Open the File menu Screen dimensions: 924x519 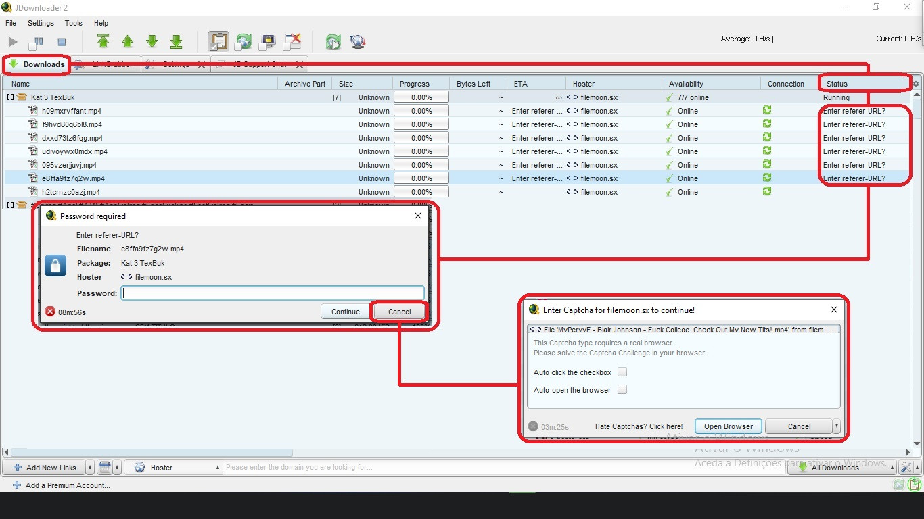[11, 23]
